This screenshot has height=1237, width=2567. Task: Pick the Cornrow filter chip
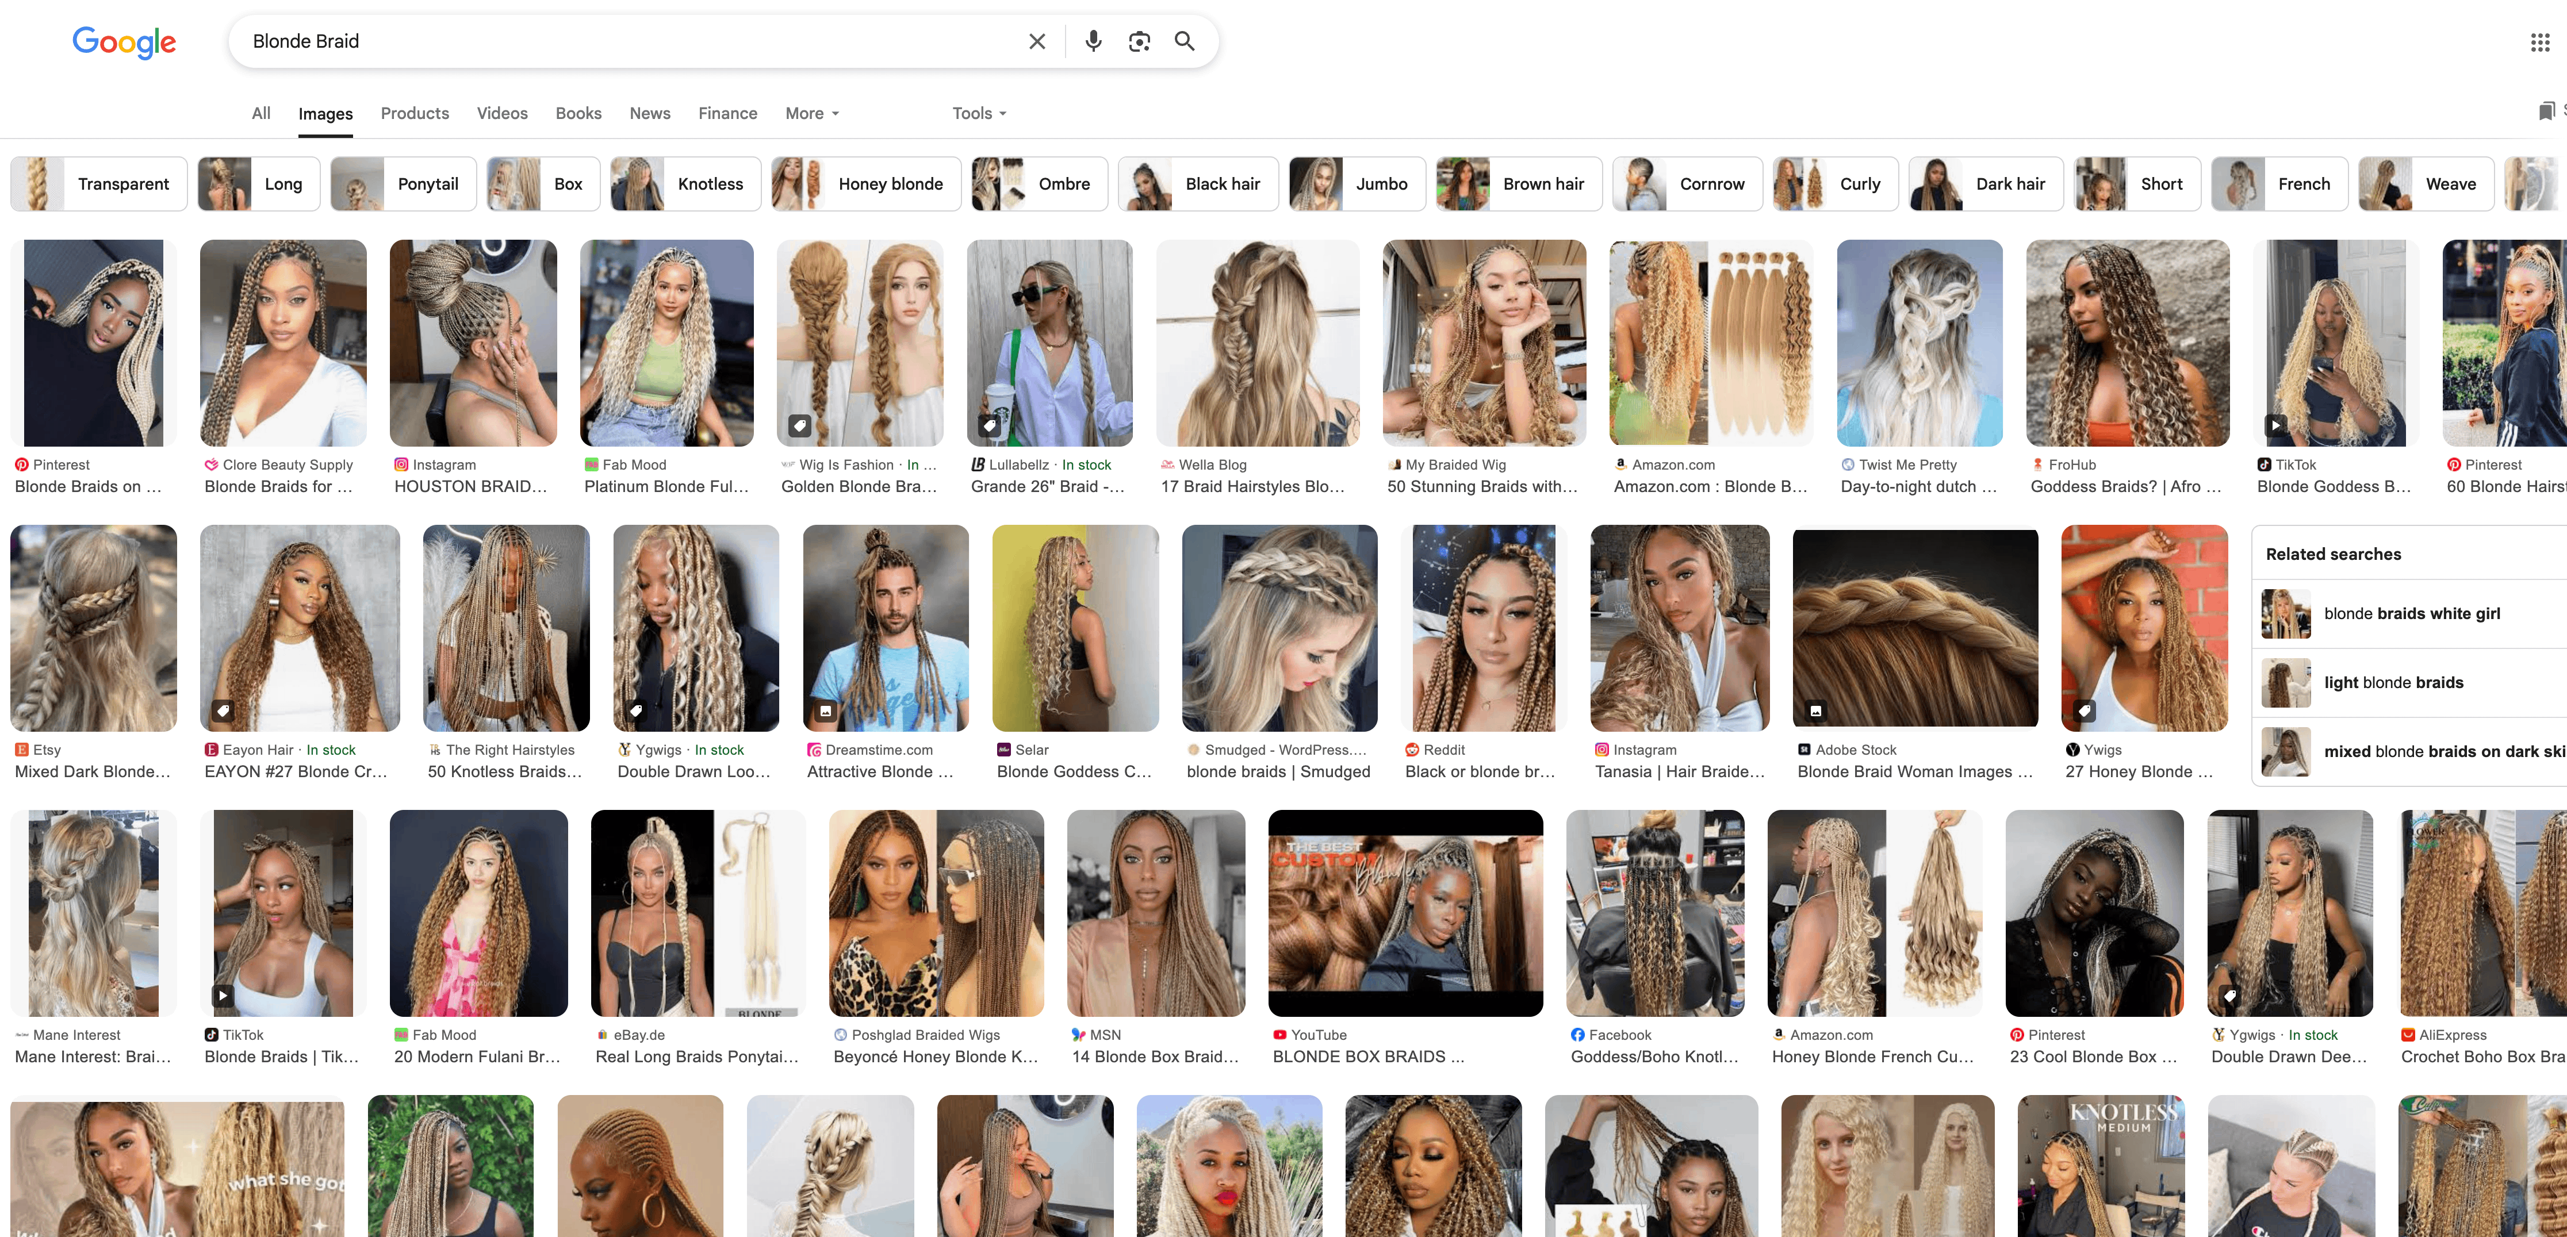click(1687, 185)
